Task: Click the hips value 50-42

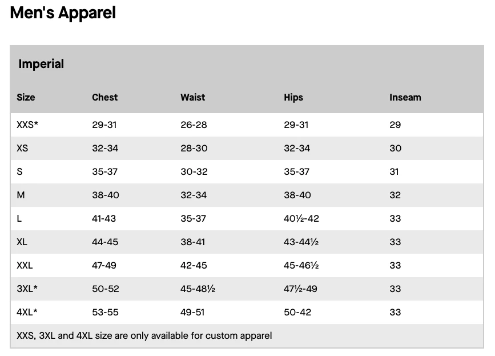Action: point(297,312)
